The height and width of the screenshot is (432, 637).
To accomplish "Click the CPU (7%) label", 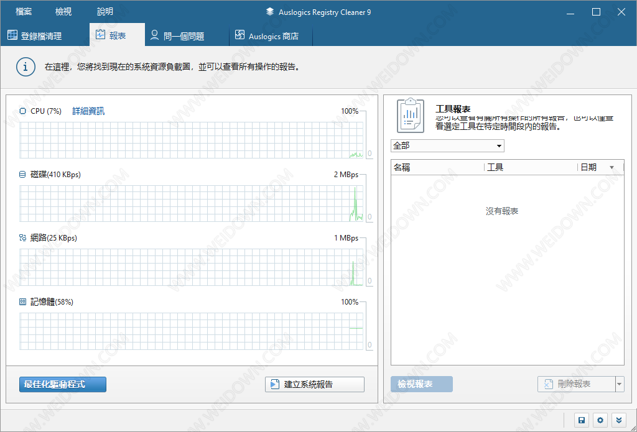I will [46, 111].
